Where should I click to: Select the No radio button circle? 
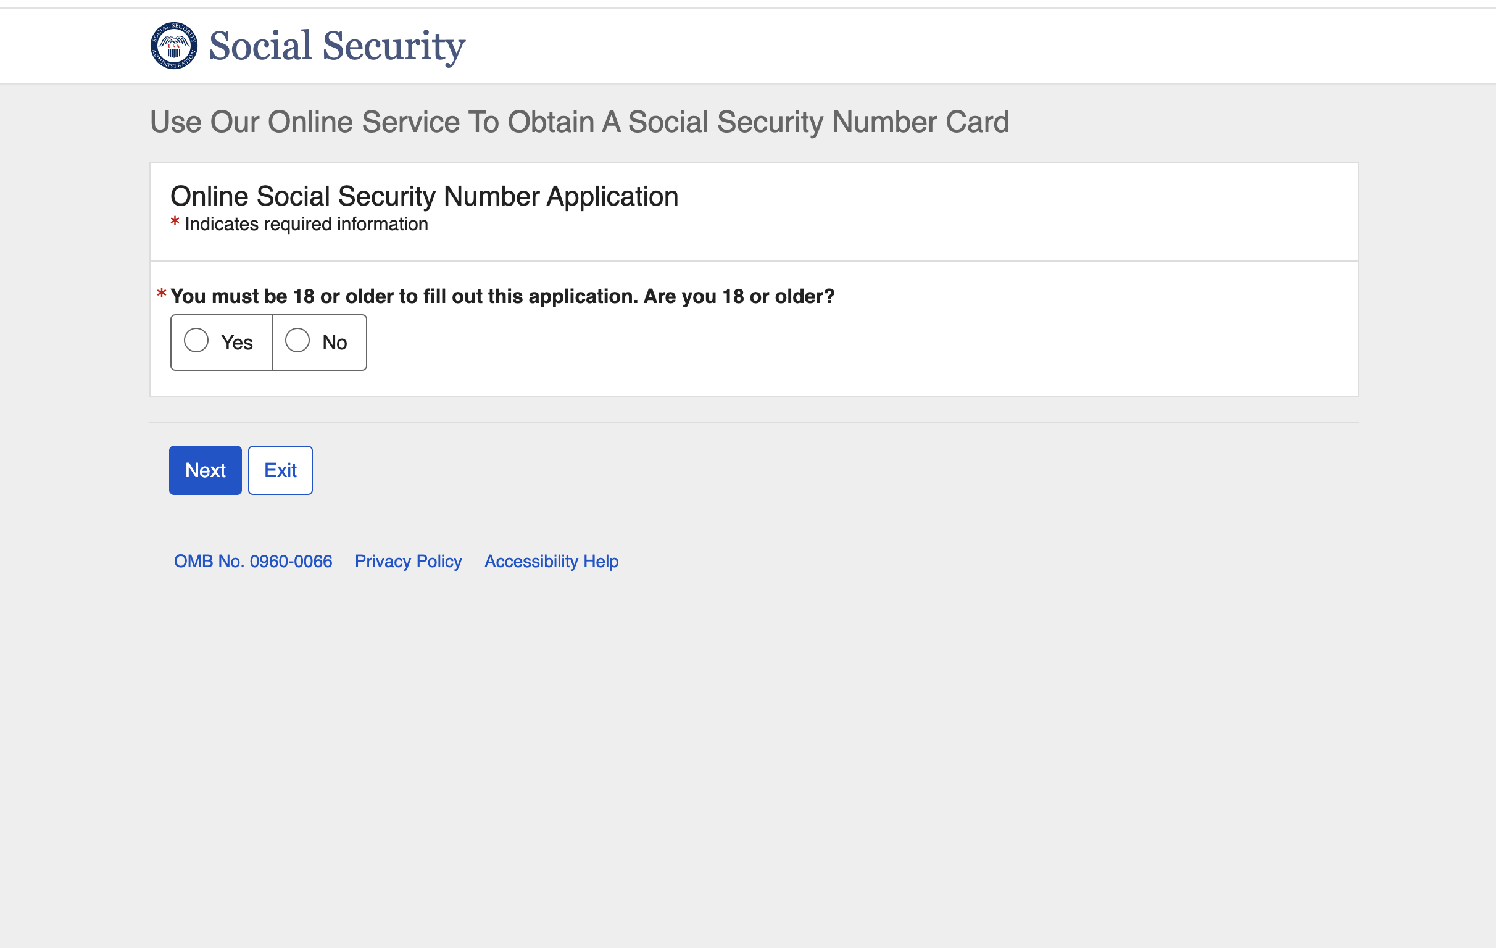(x=297, y=341)
